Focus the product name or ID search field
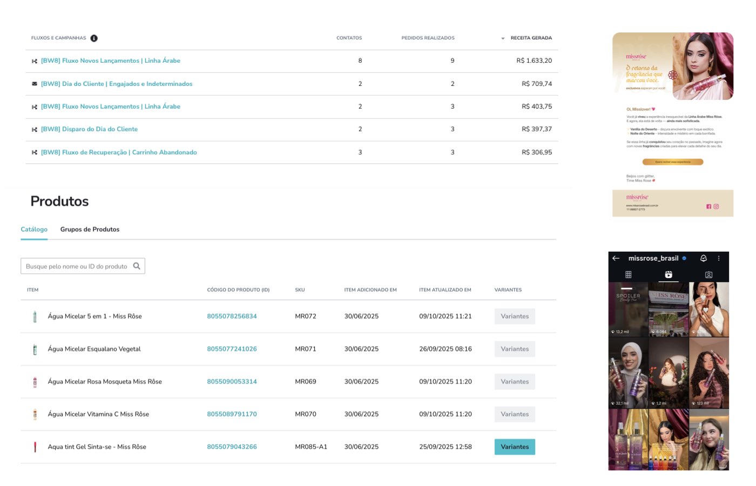Viewport: 756px width, 486px height. [x=83, y=266]
